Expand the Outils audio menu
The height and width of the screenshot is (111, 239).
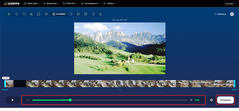(51, 4)
